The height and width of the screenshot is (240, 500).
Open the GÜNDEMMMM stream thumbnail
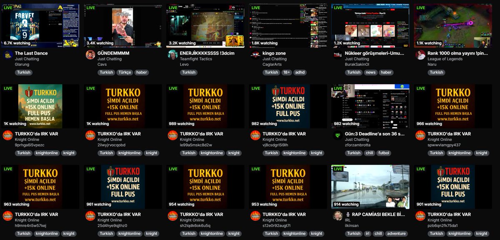pyautogui.click(x=122, y=26)
